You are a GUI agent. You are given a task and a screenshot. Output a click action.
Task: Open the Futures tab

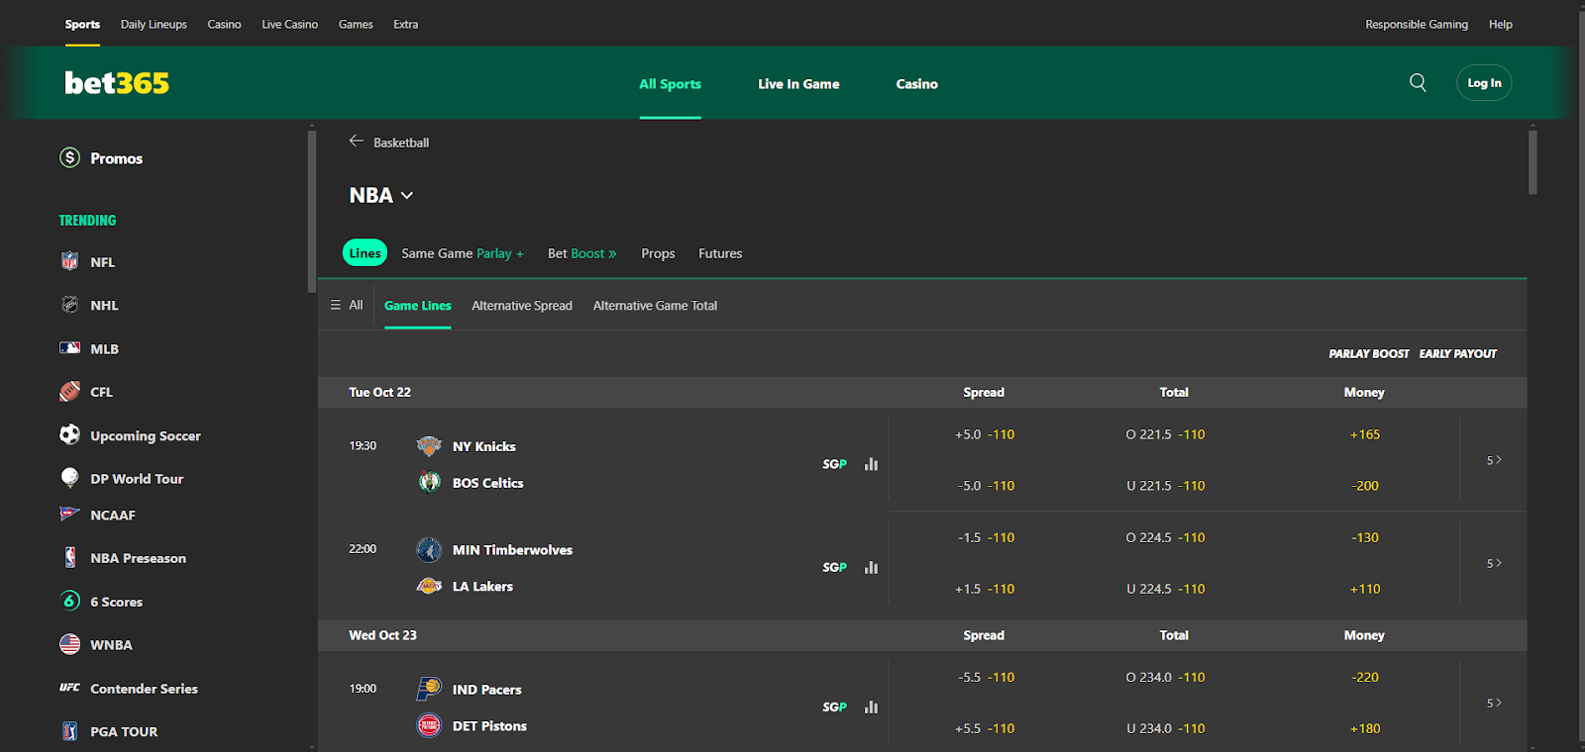[720, 253]
